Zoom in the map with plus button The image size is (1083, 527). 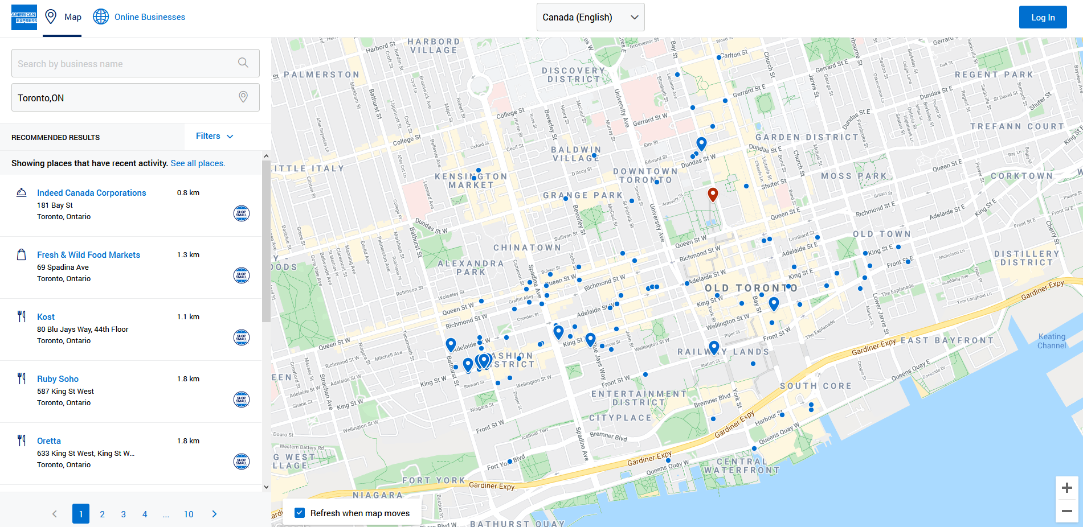point(1067,488)
